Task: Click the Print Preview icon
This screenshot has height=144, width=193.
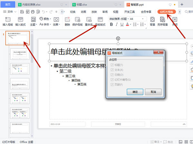Action: click(38, 12)
